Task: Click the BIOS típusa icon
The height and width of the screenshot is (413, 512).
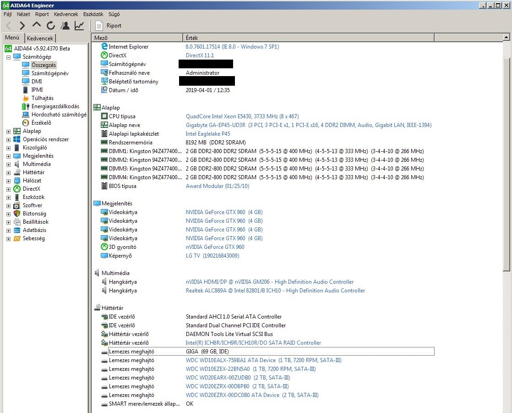Action: click(104, 186)
